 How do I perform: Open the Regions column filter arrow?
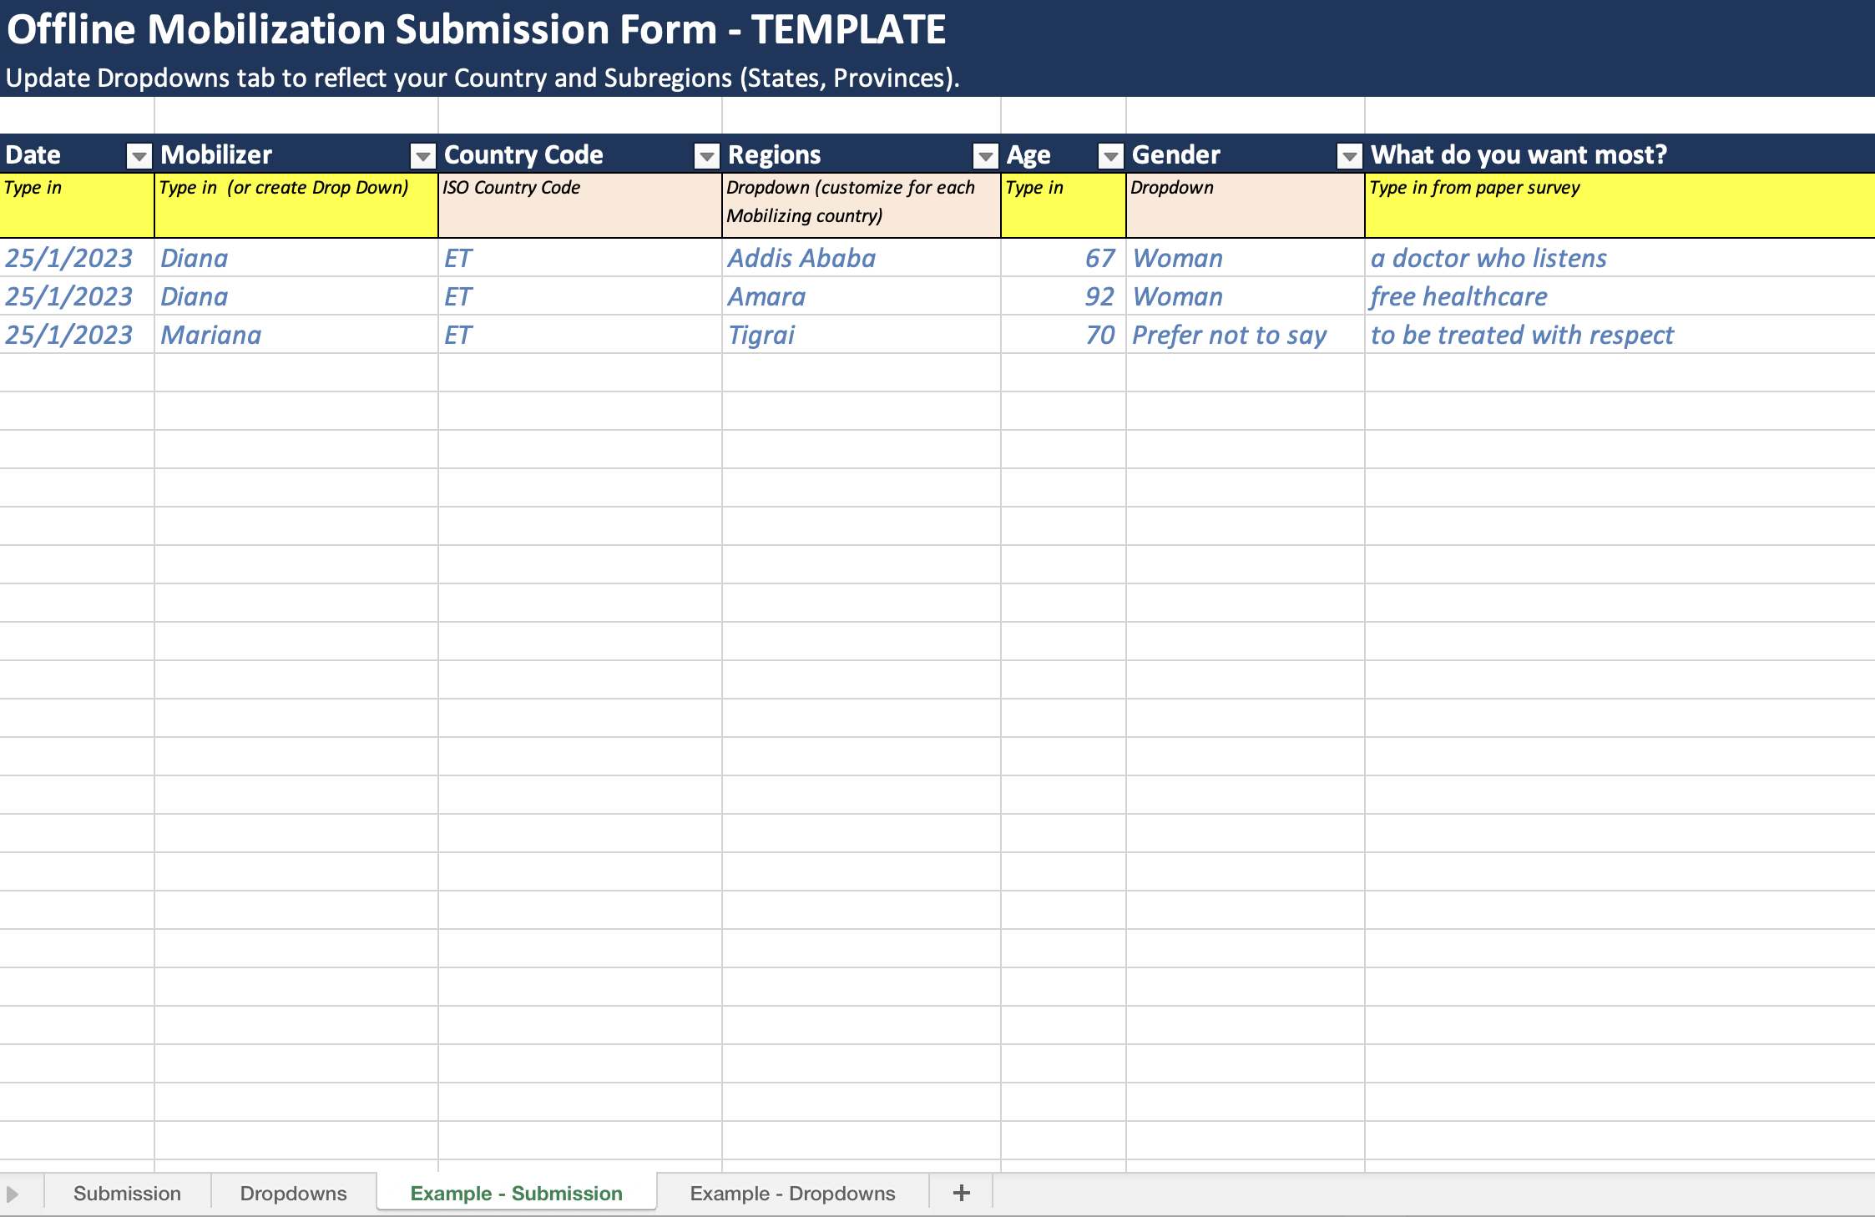986,155
